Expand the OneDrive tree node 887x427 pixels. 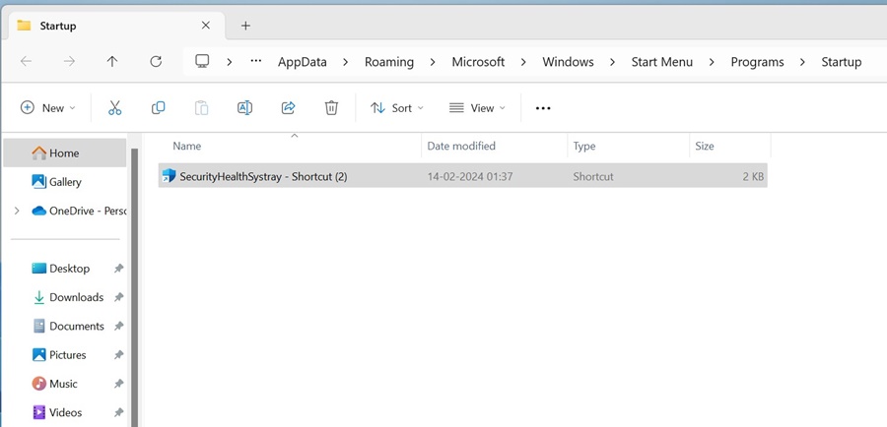point(17,211)
